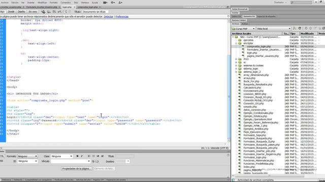Select pagina_insertar_usuarios.php file
The height and width of the screenshot is (182, 325).
coord(263,56)
